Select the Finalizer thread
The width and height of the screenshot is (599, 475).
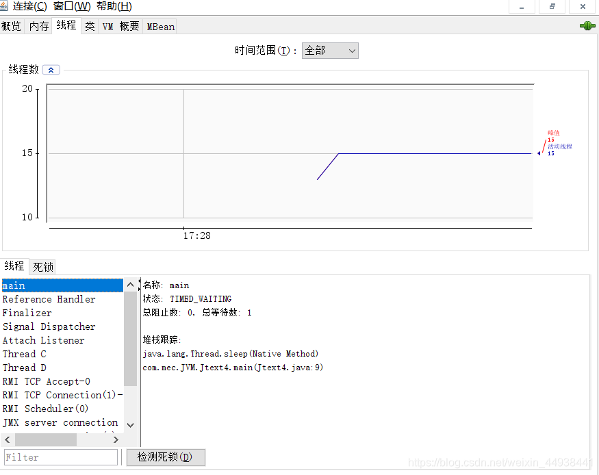coord(27,313)
